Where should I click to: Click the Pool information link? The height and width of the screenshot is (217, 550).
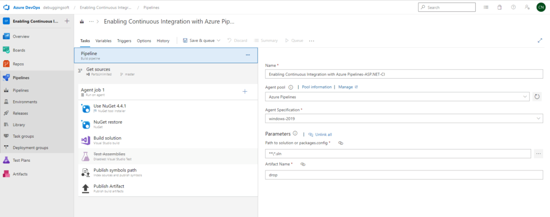pos(316,87)
